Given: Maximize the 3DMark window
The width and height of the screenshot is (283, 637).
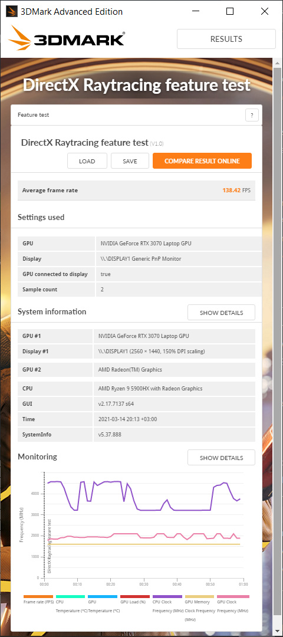Looking at the screenshot, I should point(230,11).
